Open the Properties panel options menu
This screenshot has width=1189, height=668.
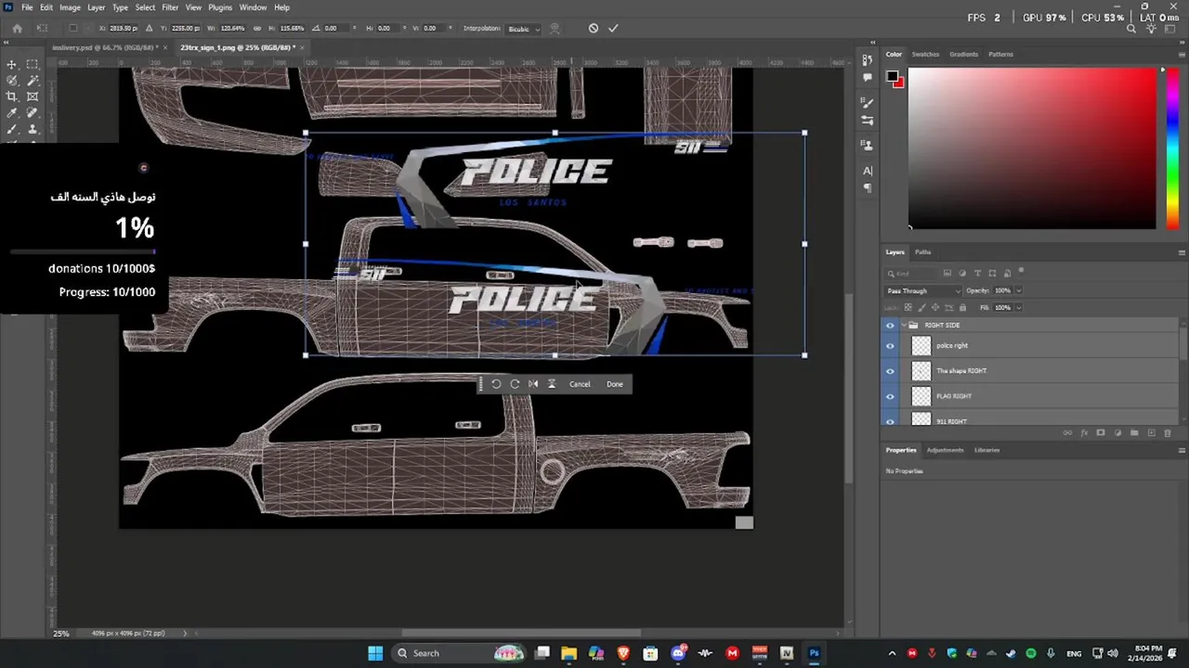pos(1182,450)
